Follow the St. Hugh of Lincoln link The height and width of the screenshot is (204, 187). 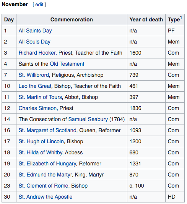coord(41,141)
